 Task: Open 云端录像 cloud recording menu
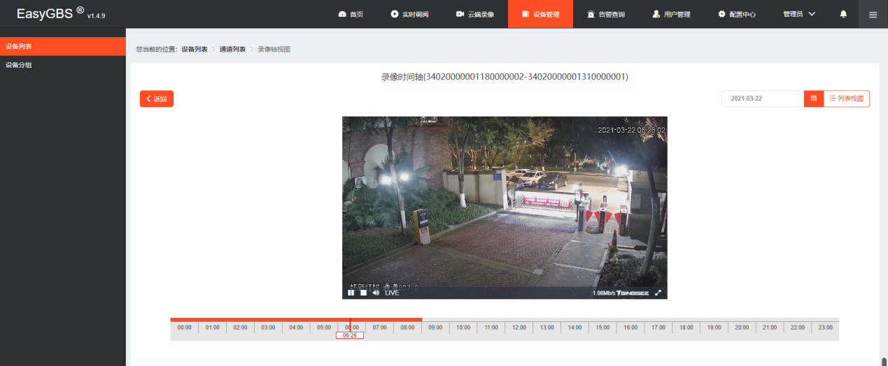(475, 14)
